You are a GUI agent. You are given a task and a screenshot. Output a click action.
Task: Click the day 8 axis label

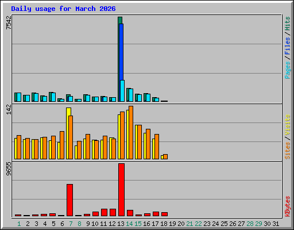pos(79,224)
